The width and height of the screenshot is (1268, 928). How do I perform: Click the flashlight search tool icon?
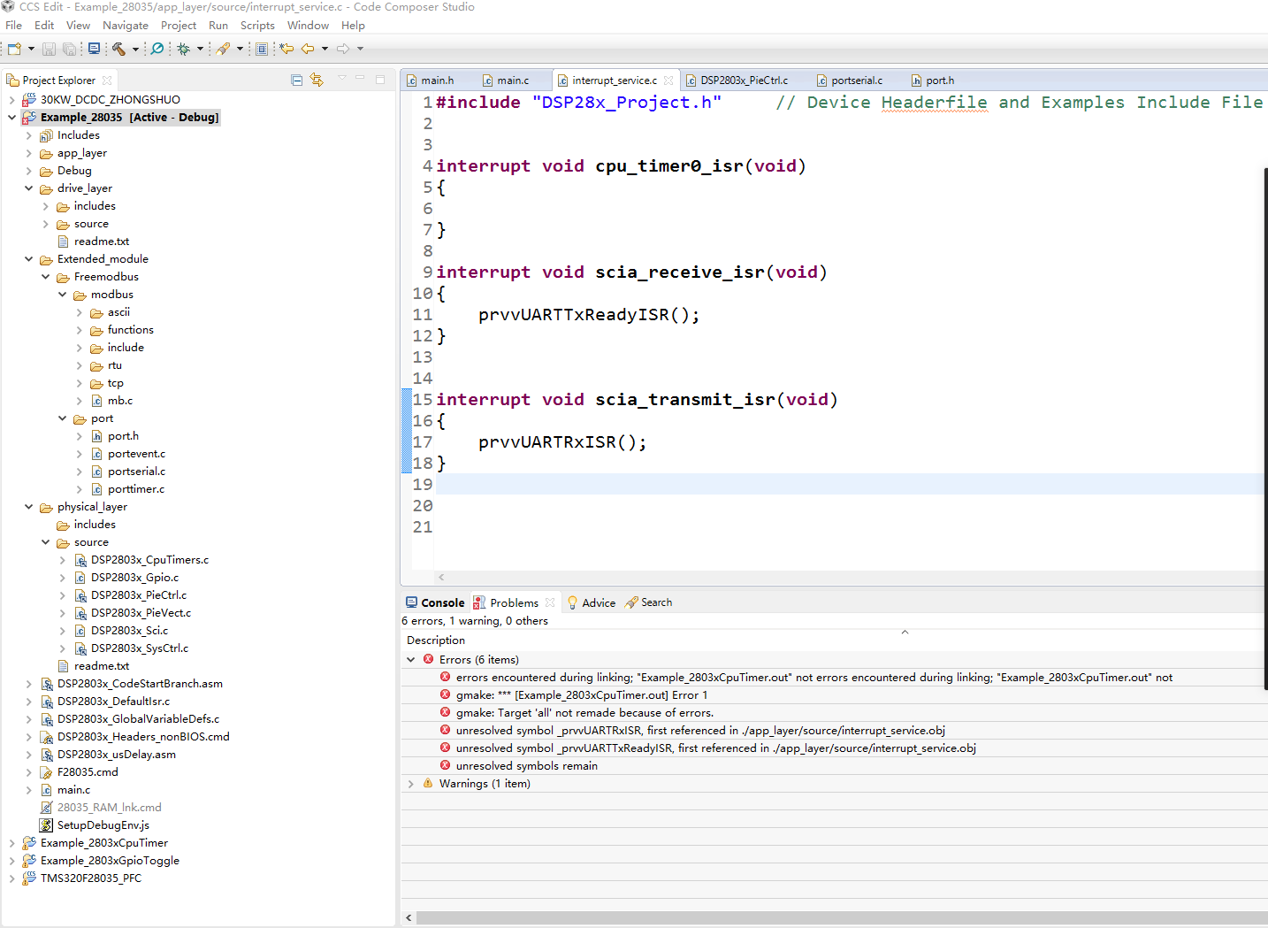point(224,49)
